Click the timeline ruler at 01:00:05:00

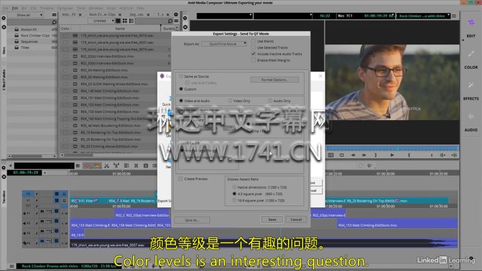click(121, 173)
